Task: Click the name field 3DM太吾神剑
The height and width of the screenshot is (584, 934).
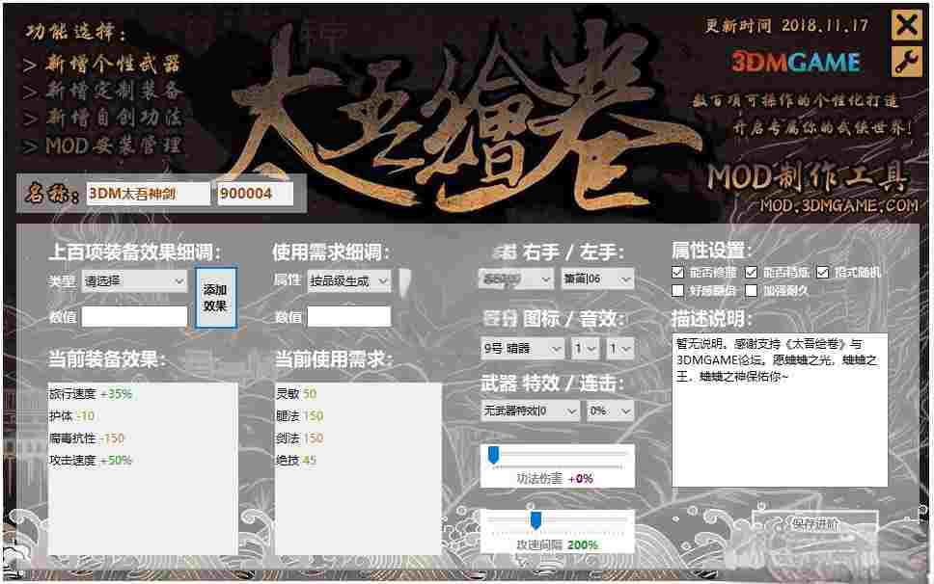Action: [149, 194]
